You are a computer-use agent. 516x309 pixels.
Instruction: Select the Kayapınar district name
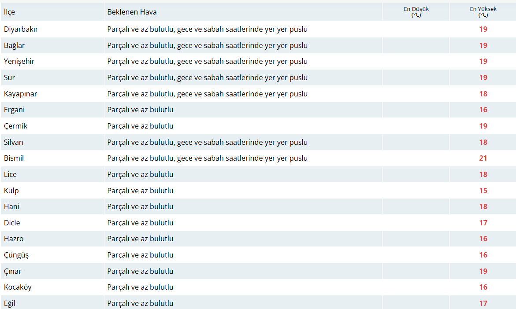coord(20,94)
